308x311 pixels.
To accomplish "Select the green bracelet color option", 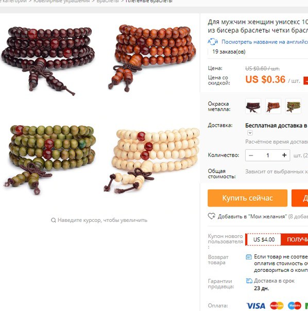I will coord(293,106).
